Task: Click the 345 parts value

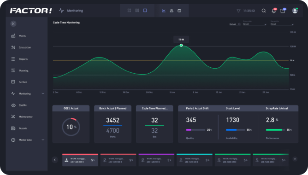Action: click(x=191, y=120)
